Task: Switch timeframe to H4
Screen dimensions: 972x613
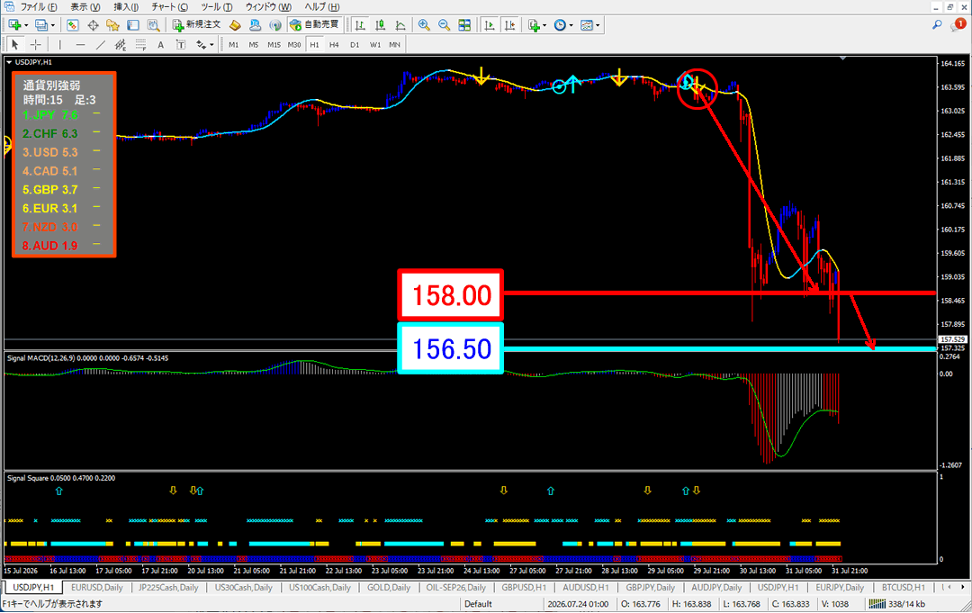Action: click(x=334, y=45)
